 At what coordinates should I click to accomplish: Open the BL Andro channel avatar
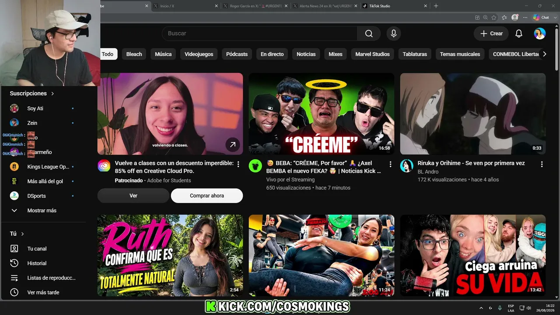coord(407,166)
